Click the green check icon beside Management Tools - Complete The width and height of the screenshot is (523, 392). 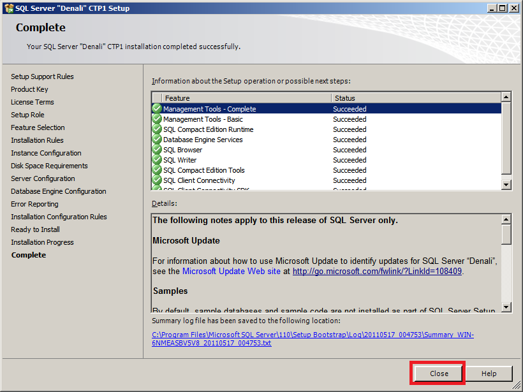[157, 108]
